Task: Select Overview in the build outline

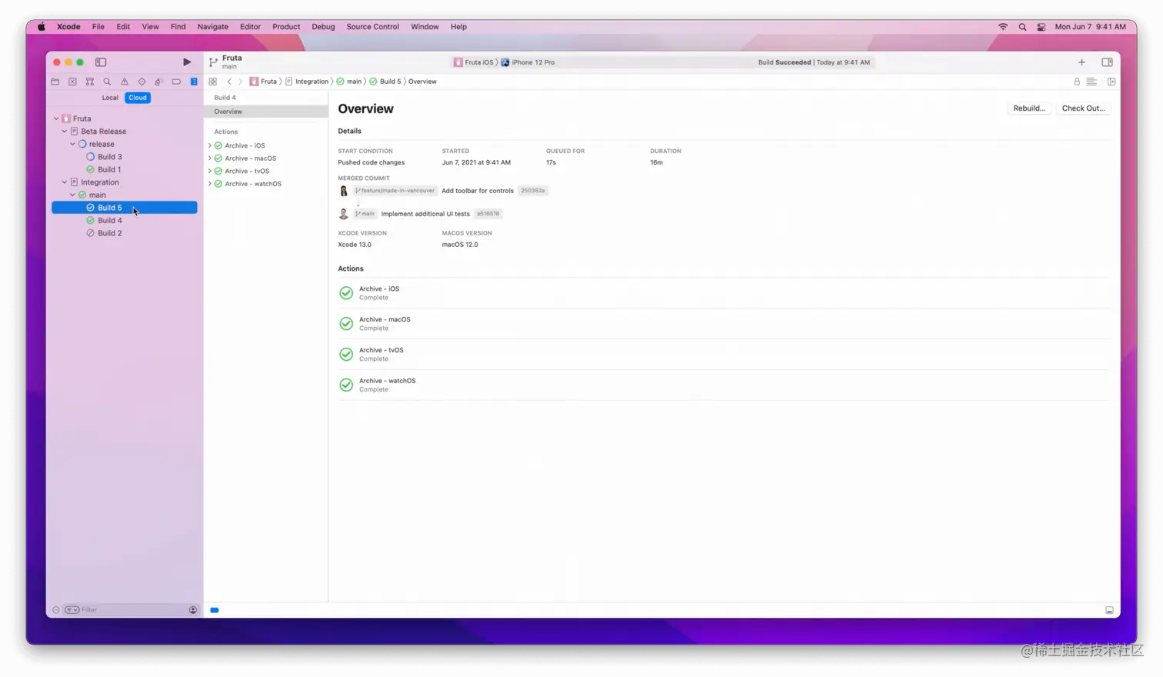Action: click(265, 112)
